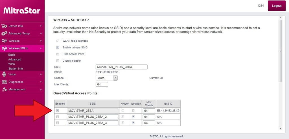
Task: Click the Wireless 5GHz antenna icon
Action: [4, 48]
